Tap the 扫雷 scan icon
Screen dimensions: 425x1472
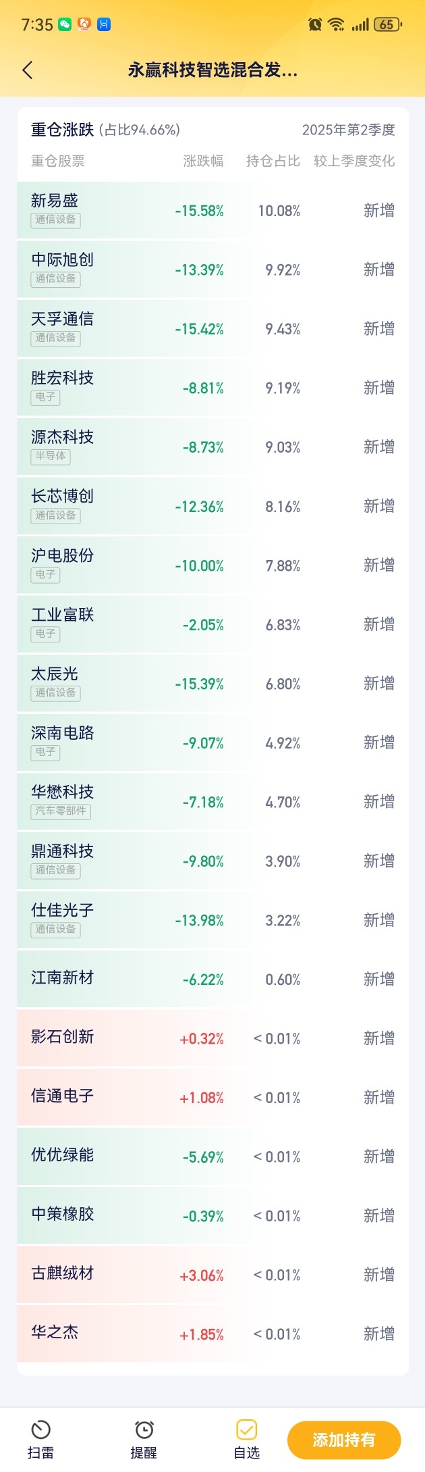[40, 1429]
